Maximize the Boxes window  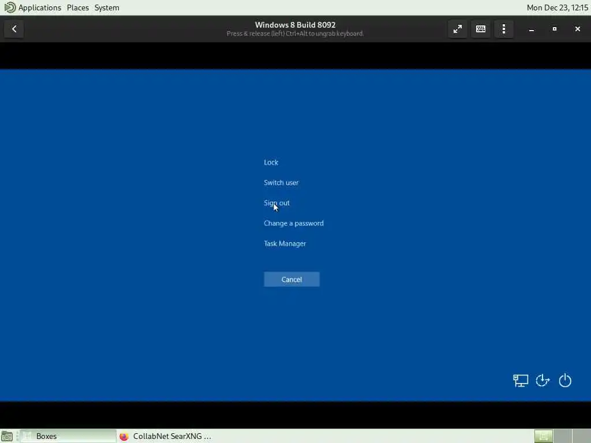tap(555, 29)
